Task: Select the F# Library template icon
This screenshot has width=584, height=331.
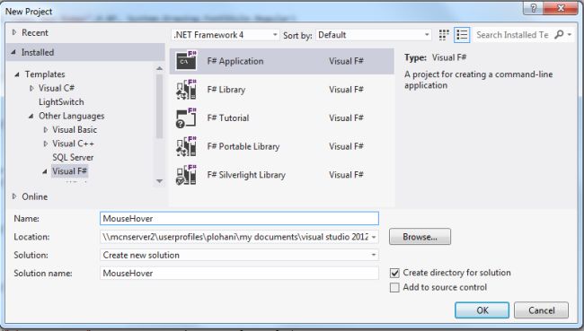Action: coord(186,90)
